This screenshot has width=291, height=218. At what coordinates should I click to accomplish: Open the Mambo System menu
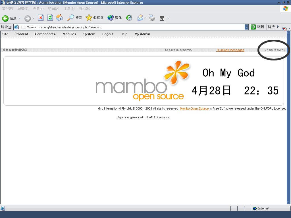pos(89,34)
